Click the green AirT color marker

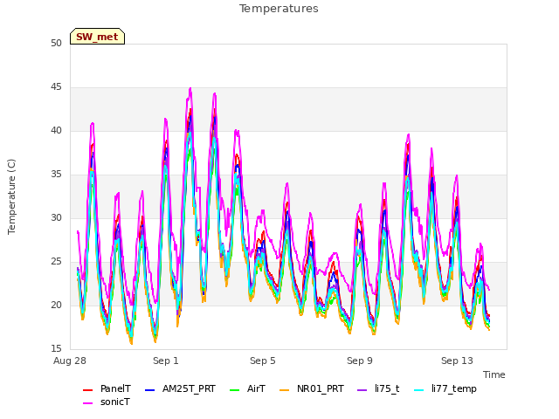(x=235, y=390)
